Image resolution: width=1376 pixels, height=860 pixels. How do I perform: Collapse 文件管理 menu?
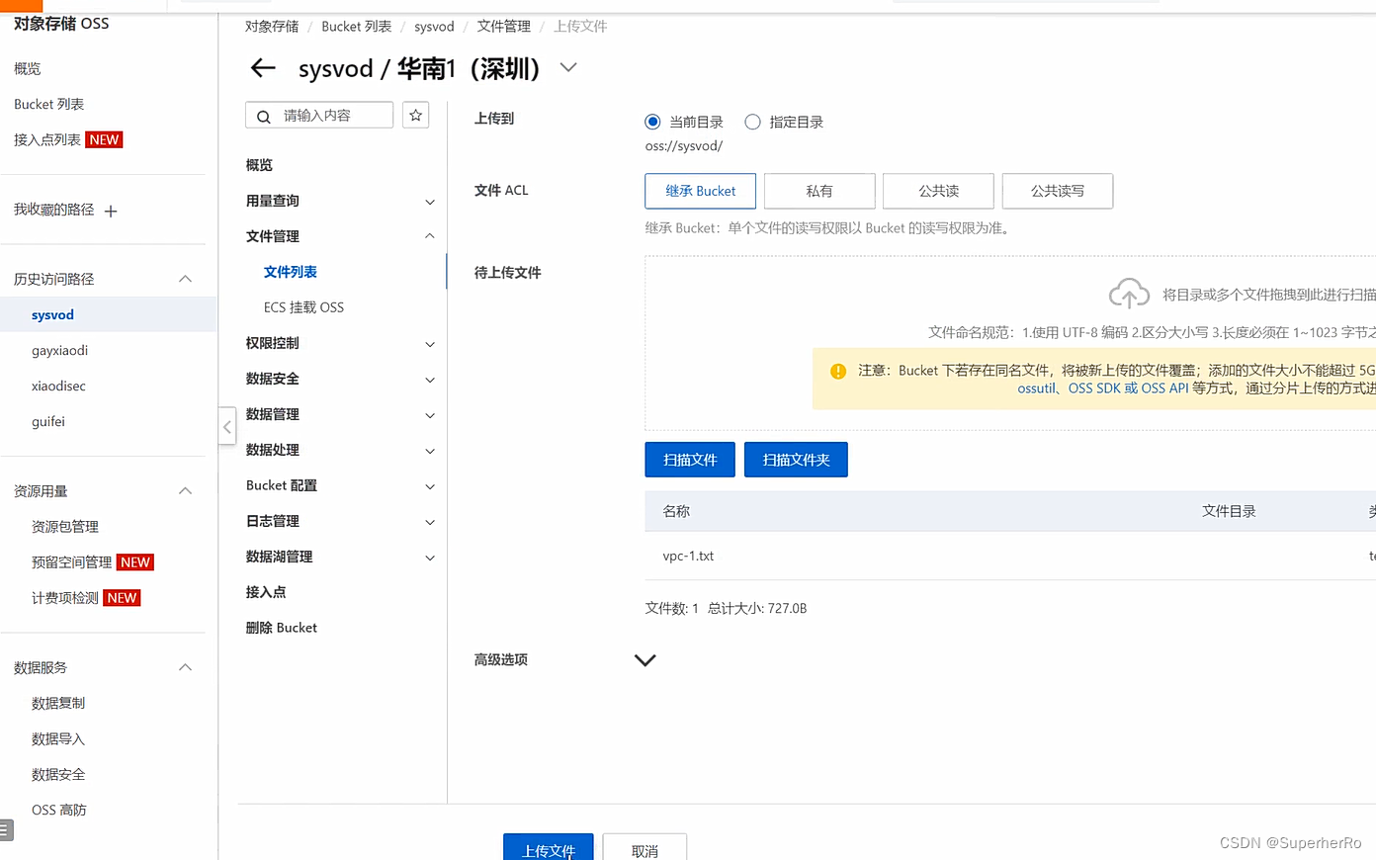pyautogui.click(x=430, y=236)
